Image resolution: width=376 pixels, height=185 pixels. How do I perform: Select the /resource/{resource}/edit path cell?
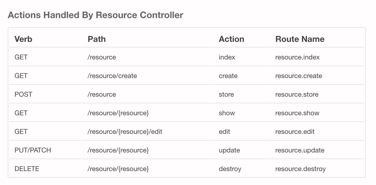click(x=125, y=132)
